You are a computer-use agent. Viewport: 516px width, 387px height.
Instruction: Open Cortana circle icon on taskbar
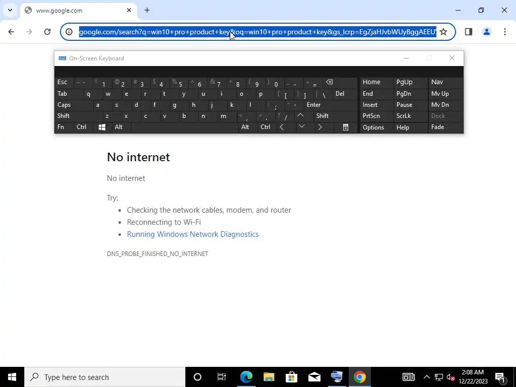click(x=197, y=377)
